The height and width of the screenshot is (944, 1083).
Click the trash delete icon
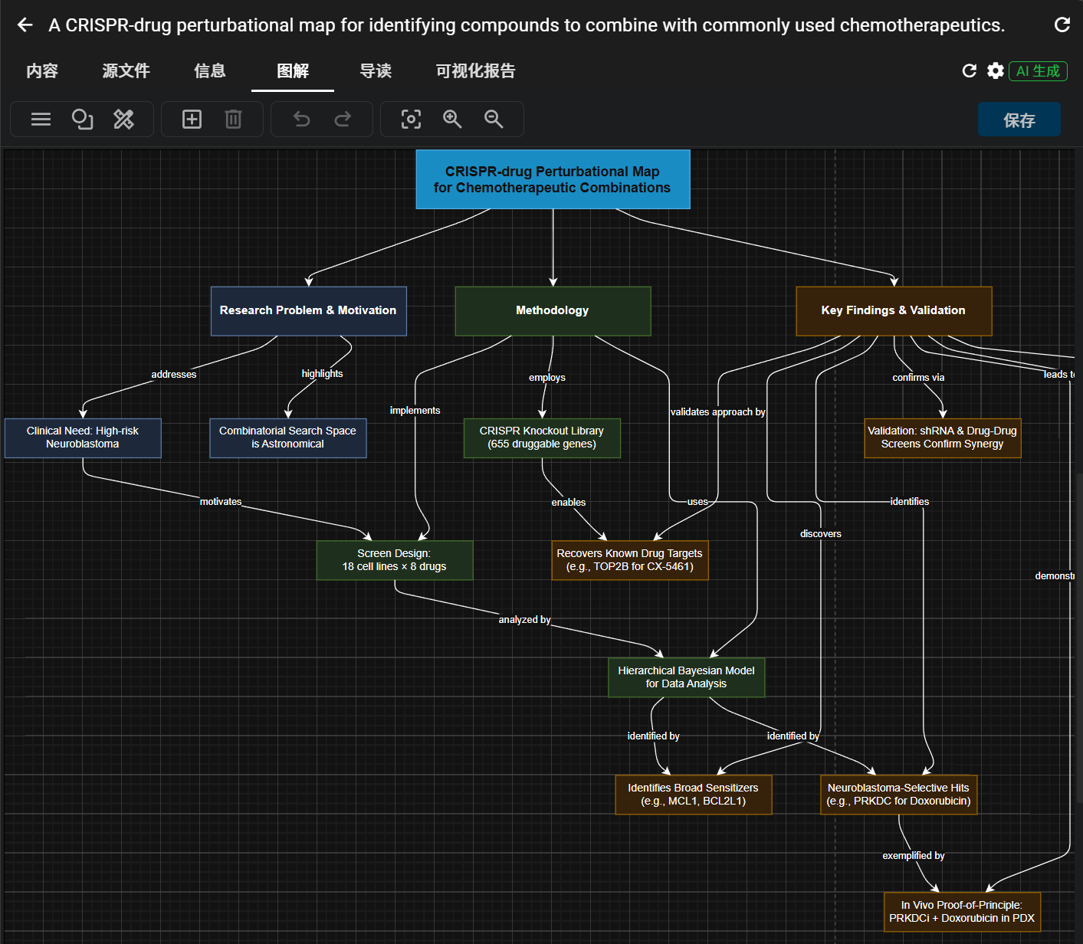[x=233, y=119]
